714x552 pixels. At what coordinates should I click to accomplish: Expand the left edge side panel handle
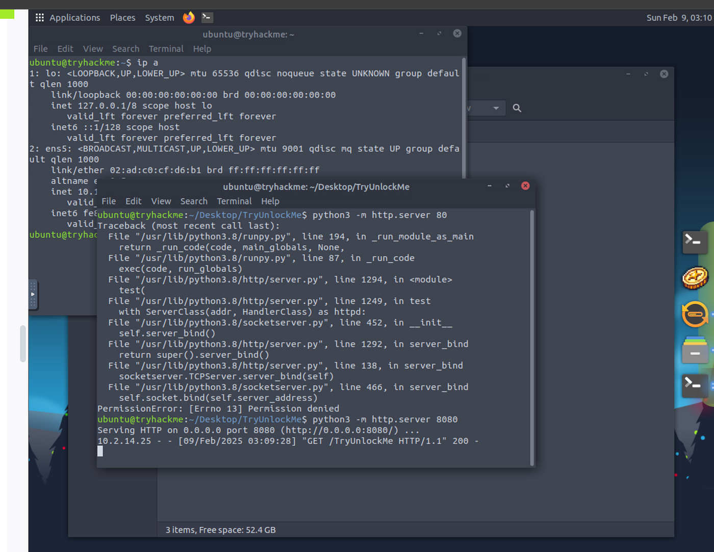pyautogui.click(x=33, y=295)
